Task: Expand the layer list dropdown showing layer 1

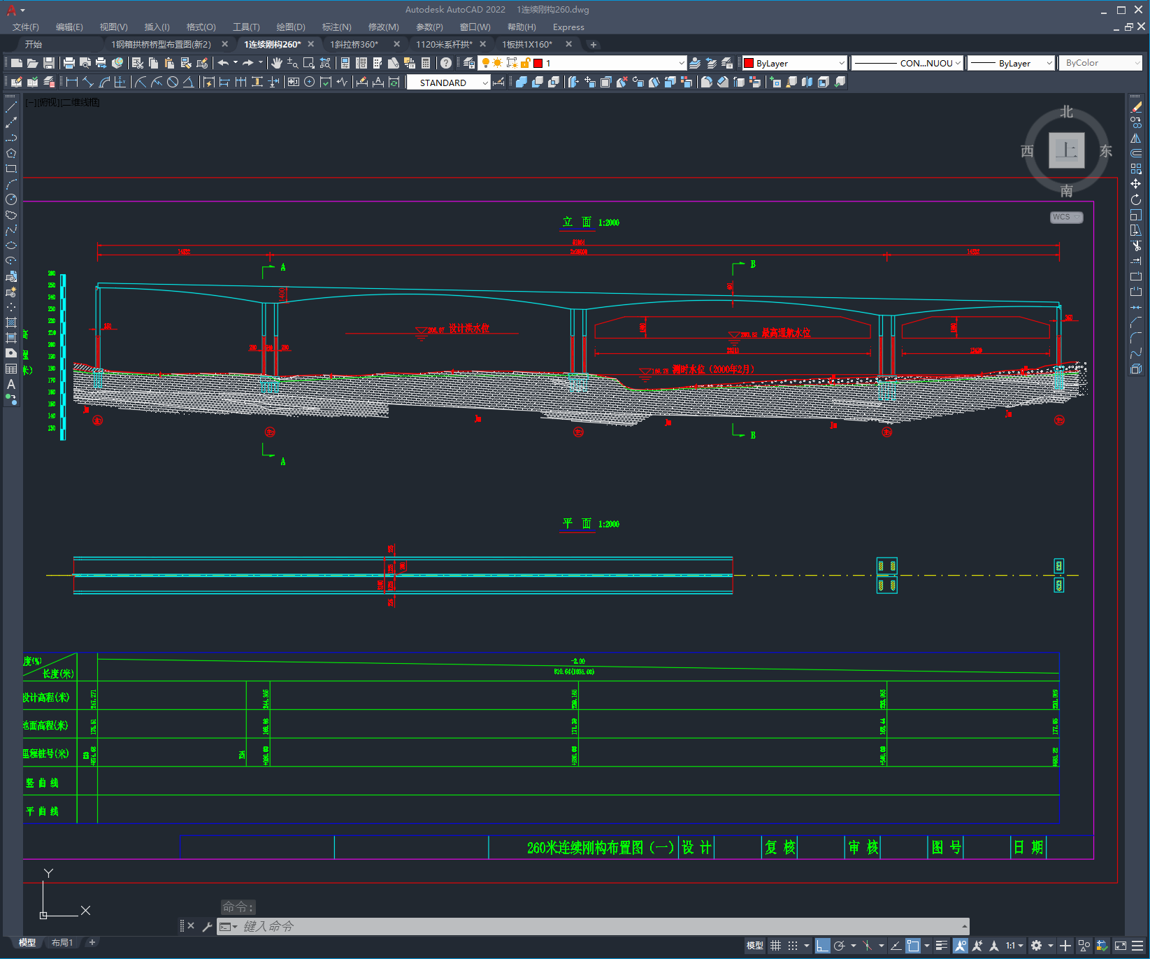Action: [682, 63]
